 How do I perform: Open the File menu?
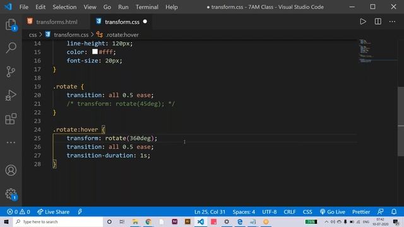24,7
